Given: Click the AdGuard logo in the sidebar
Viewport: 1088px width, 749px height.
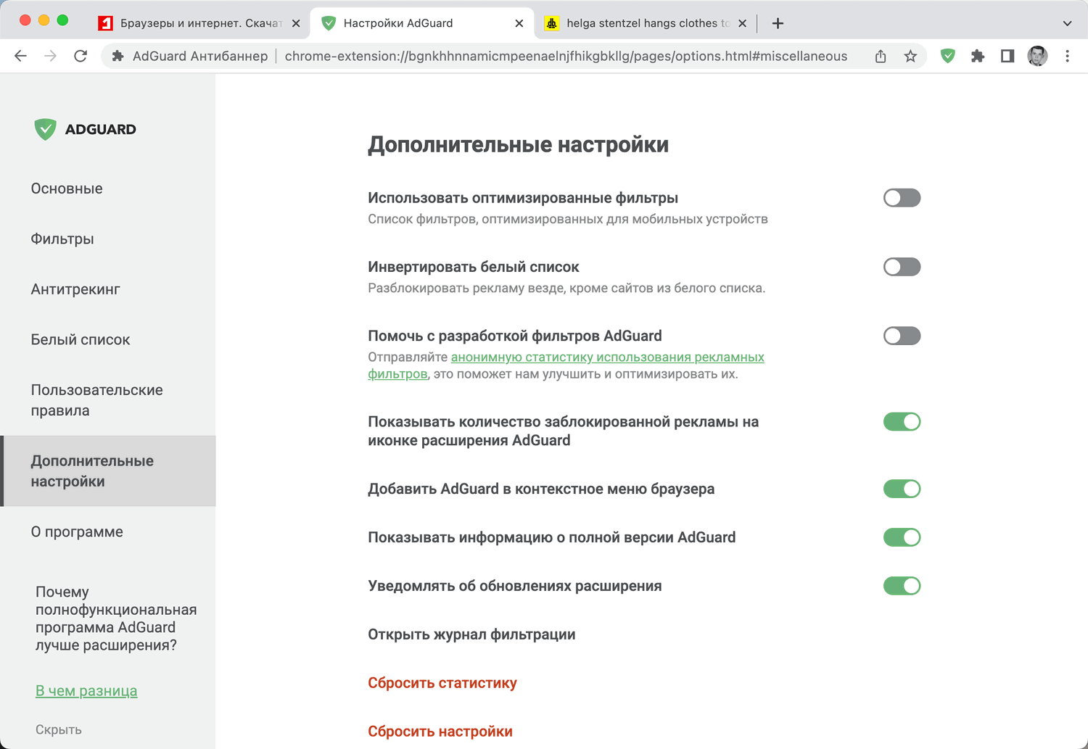Looking at the screenshot, I should [85, 129].
